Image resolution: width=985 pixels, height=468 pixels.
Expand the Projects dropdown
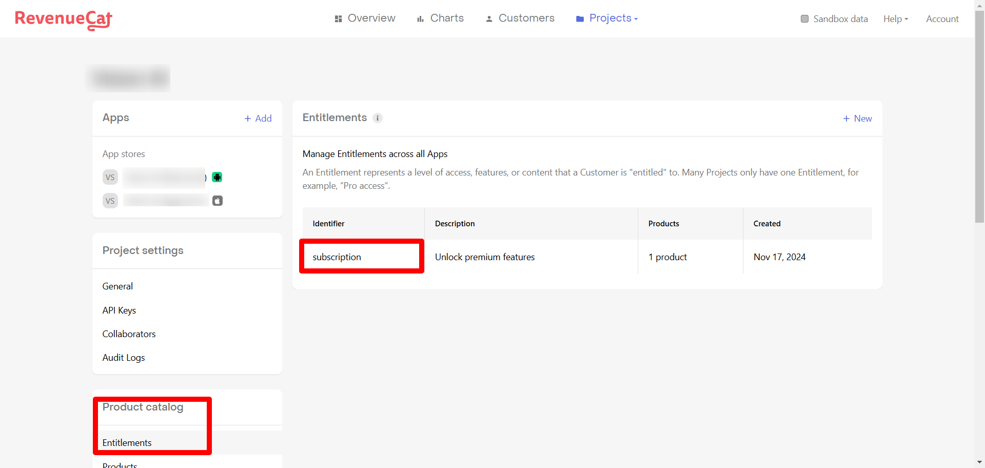pyautogui.click(x=607, y=18)
